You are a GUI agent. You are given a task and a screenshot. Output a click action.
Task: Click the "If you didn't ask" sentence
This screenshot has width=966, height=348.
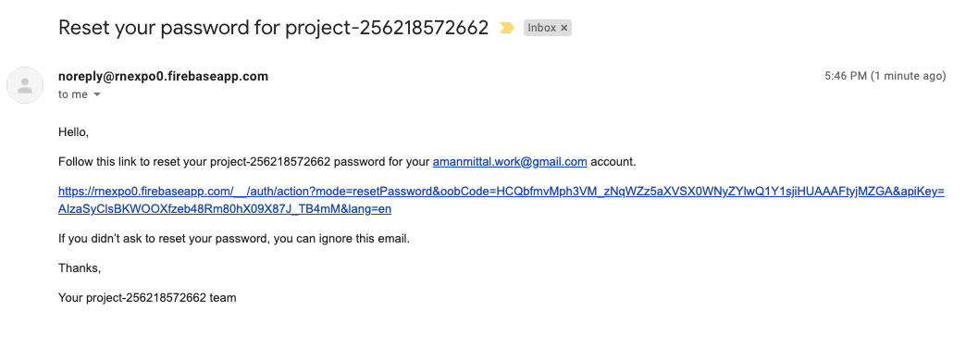click(x=233, y=239)
